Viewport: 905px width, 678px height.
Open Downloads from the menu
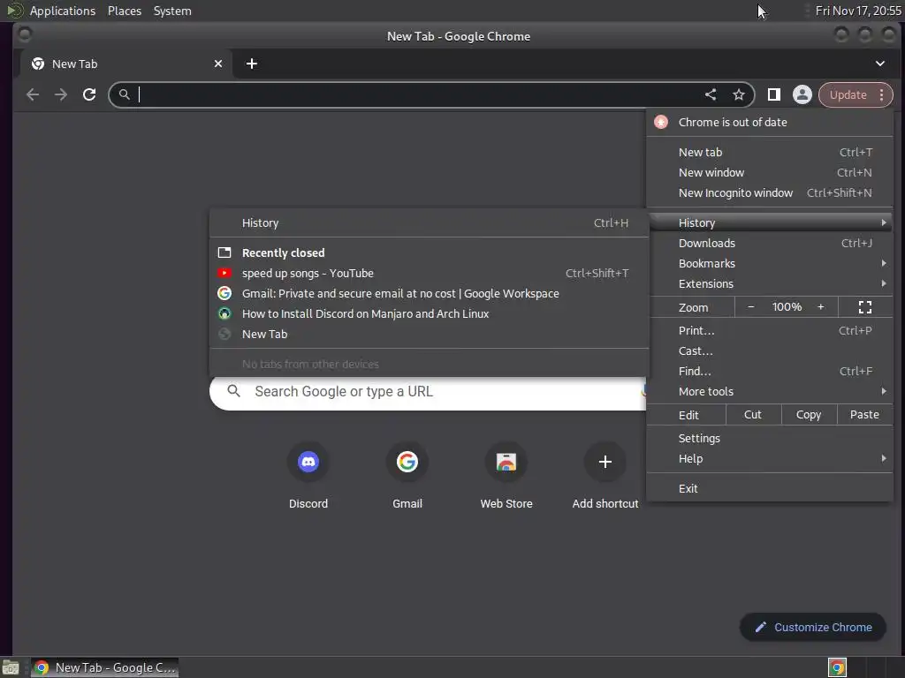(x=770, y=244)
